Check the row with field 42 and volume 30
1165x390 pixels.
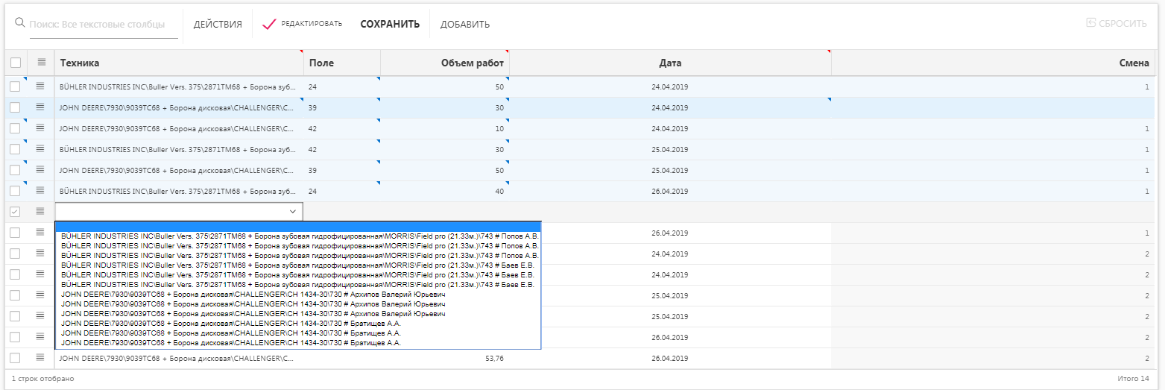pos(15,149)
